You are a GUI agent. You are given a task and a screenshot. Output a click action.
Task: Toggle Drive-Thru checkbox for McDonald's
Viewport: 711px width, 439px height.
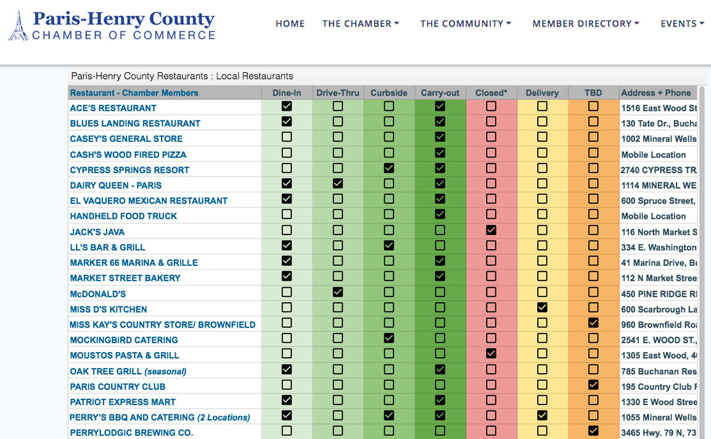[x=338, y=292]
